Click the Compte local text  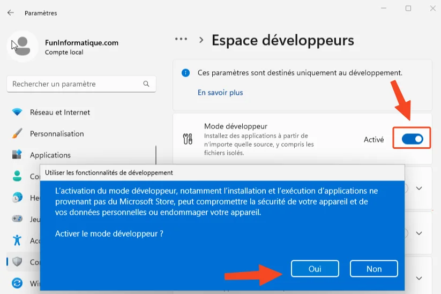(64, 52)
